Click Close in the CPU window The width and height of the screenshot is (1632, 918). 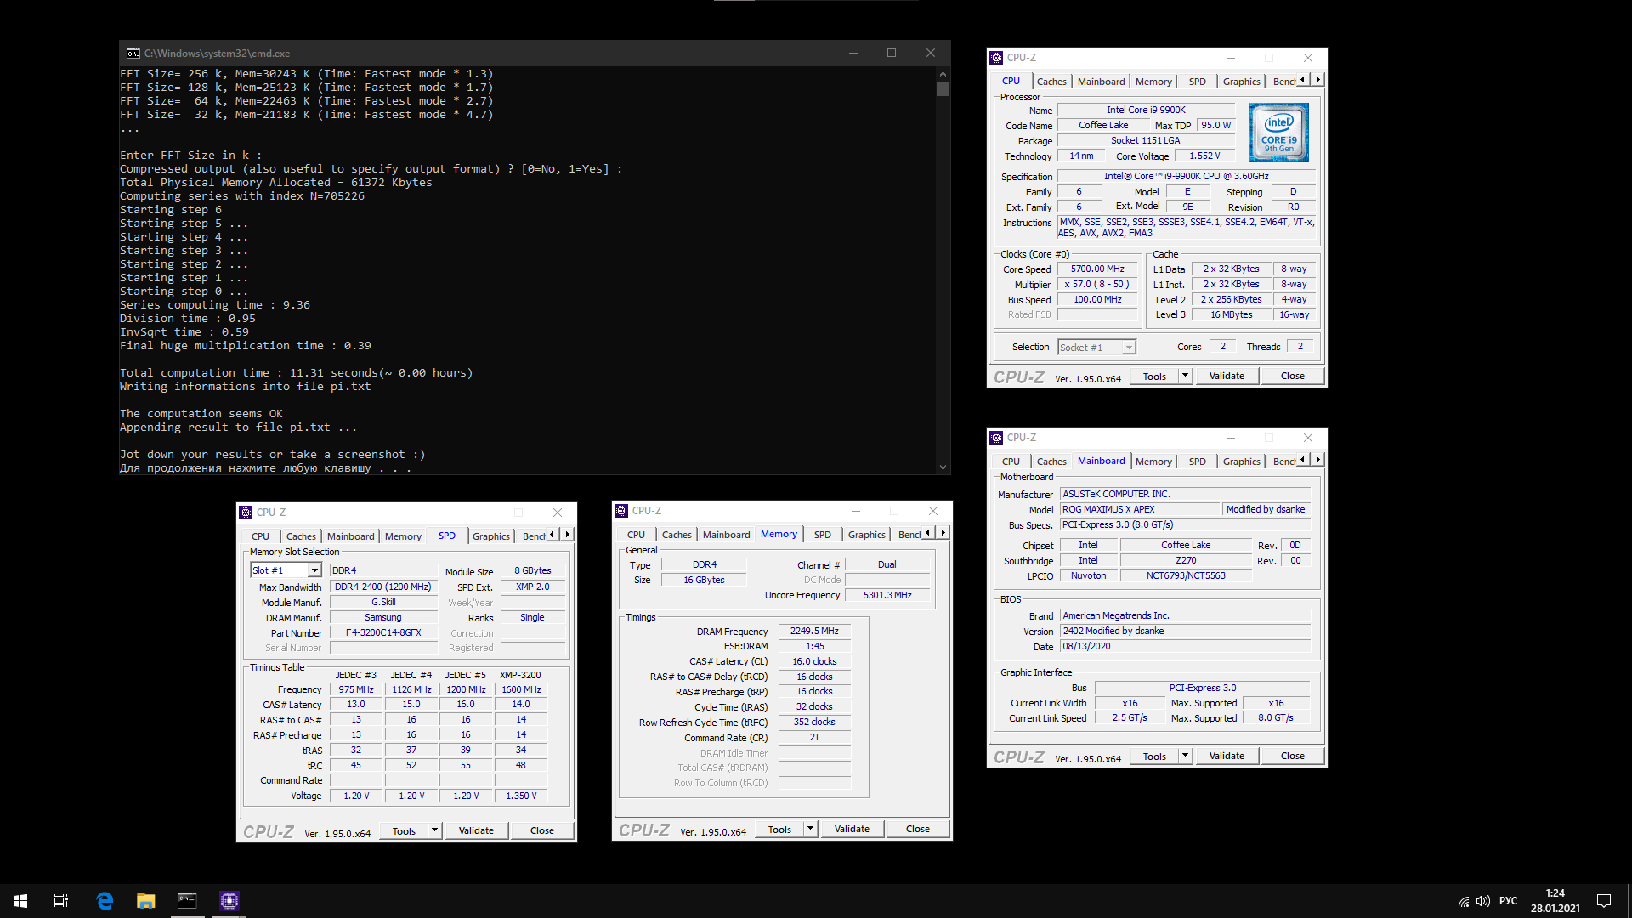[1292, 376]
